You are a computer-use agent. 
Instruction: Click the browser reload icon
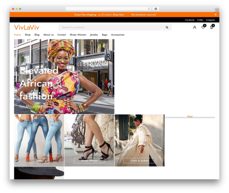click(149, 9)
